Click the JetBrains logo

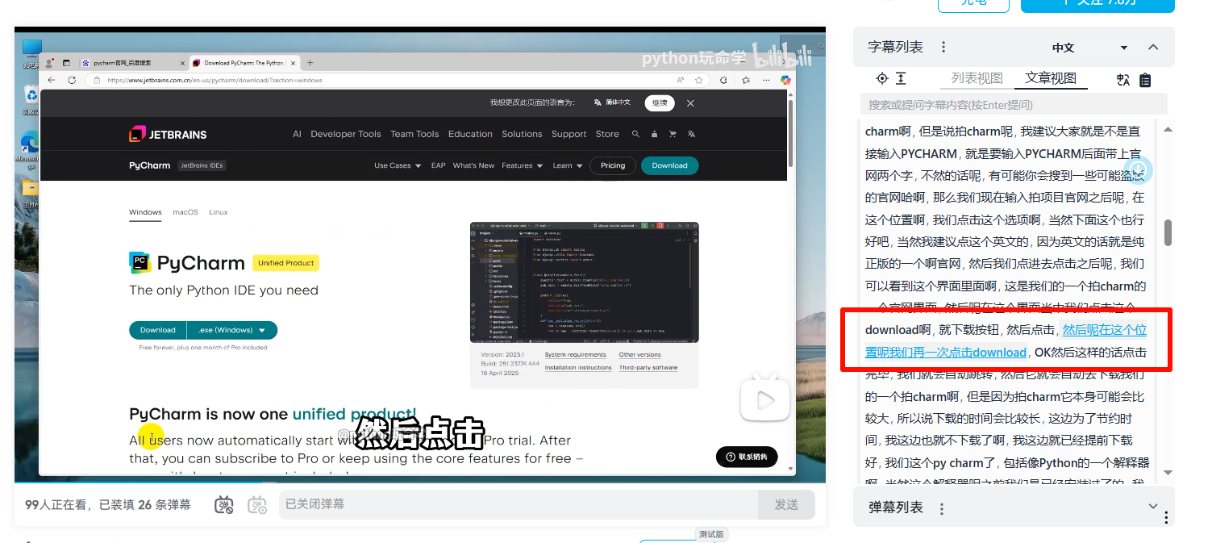pos(168,134)
